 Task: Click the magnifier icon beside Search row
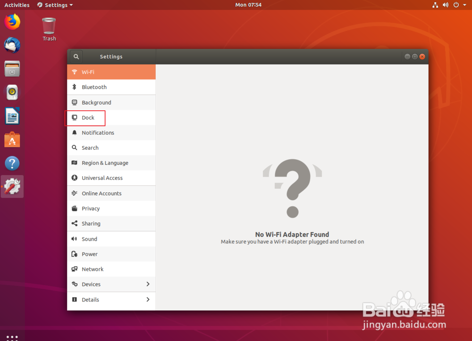75,147
